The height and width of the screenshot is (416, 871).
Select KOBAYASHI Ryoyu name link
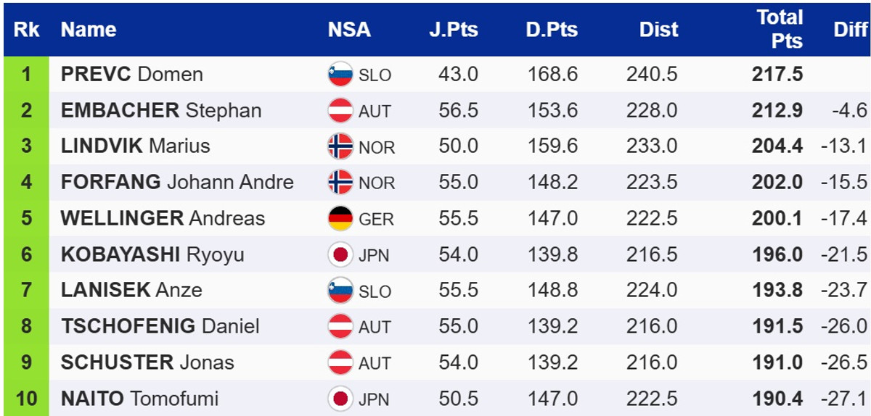152,254
